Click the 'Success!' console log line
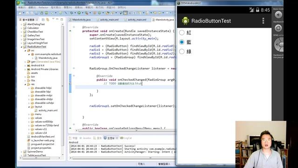298x168 pixels. point(102,146)
